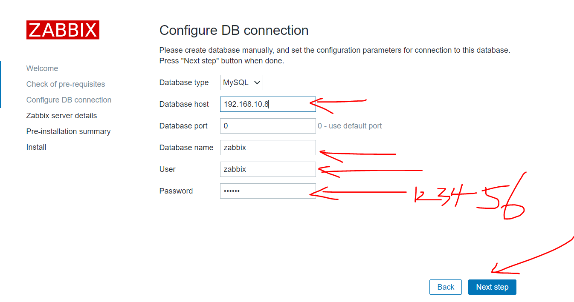
Task: Jump to Zabbix server details step
Action: [x=61, y=116]
